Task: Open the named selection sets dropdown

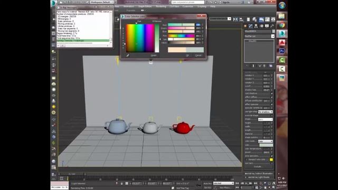Action: [220, 19]
